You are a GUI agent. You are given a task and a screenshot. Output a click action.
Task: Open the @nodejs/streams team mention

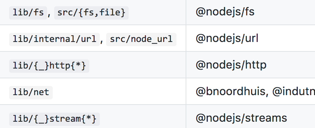point(241,118)
